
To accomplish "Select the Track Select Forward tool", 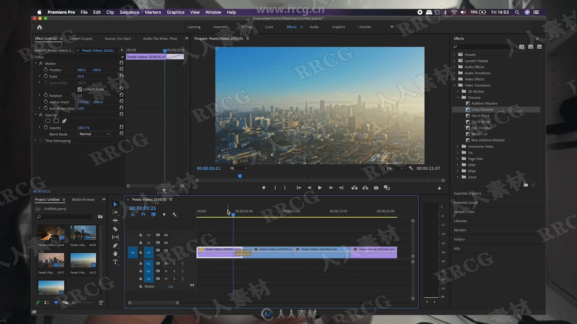I will tap(115, 212).
